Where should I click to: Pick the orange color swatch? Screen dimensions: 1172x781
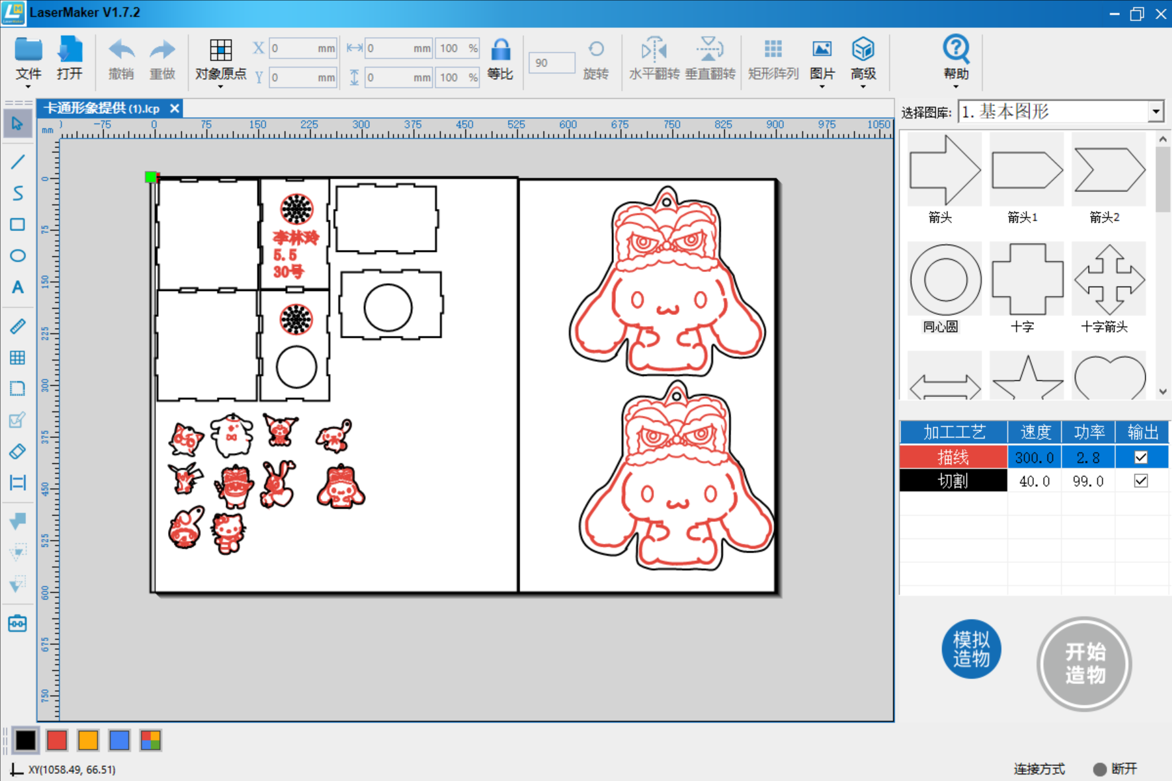tap(88, 740)
